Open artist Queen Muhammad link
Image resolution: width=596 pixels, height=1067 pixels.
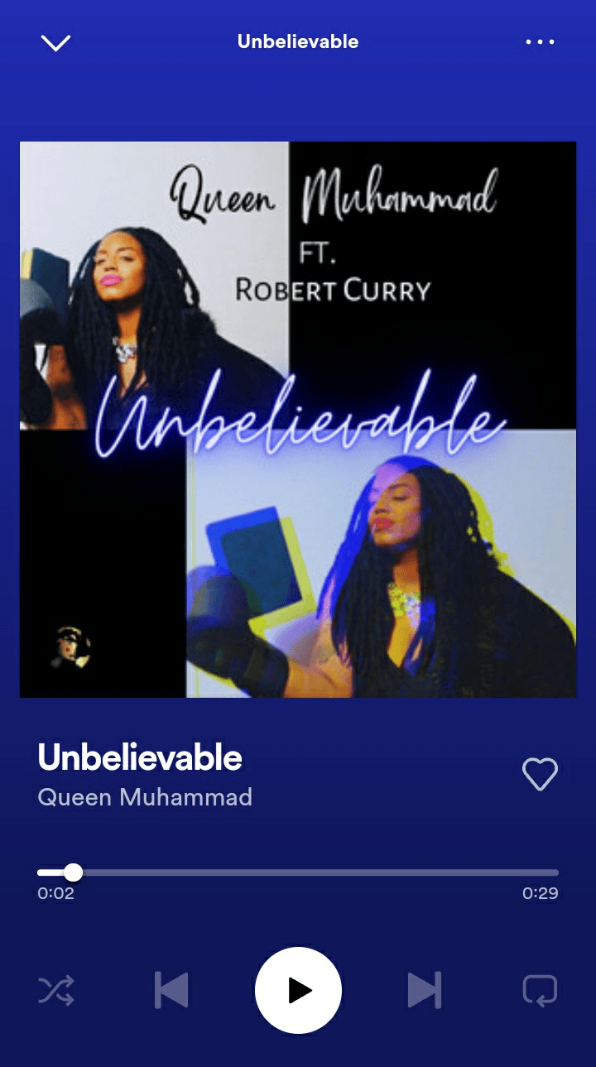[145, 797]
